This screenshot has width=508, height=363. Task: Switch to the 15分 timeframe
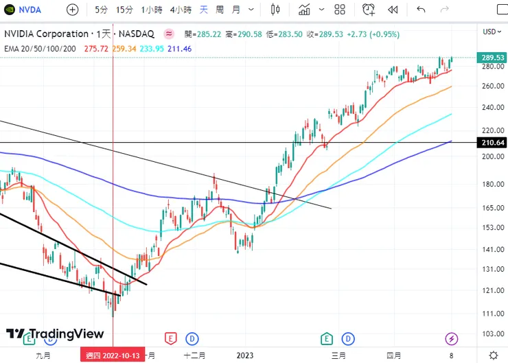pos(124,10)
